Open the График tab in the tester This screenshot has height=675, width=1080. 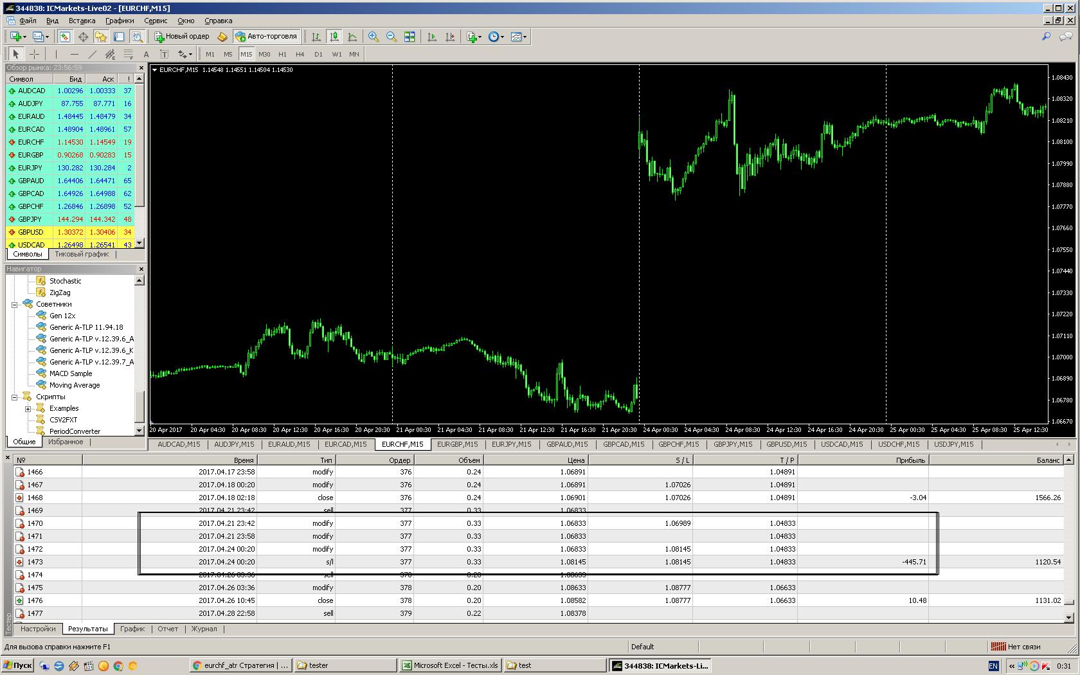[x=132, y=629]
